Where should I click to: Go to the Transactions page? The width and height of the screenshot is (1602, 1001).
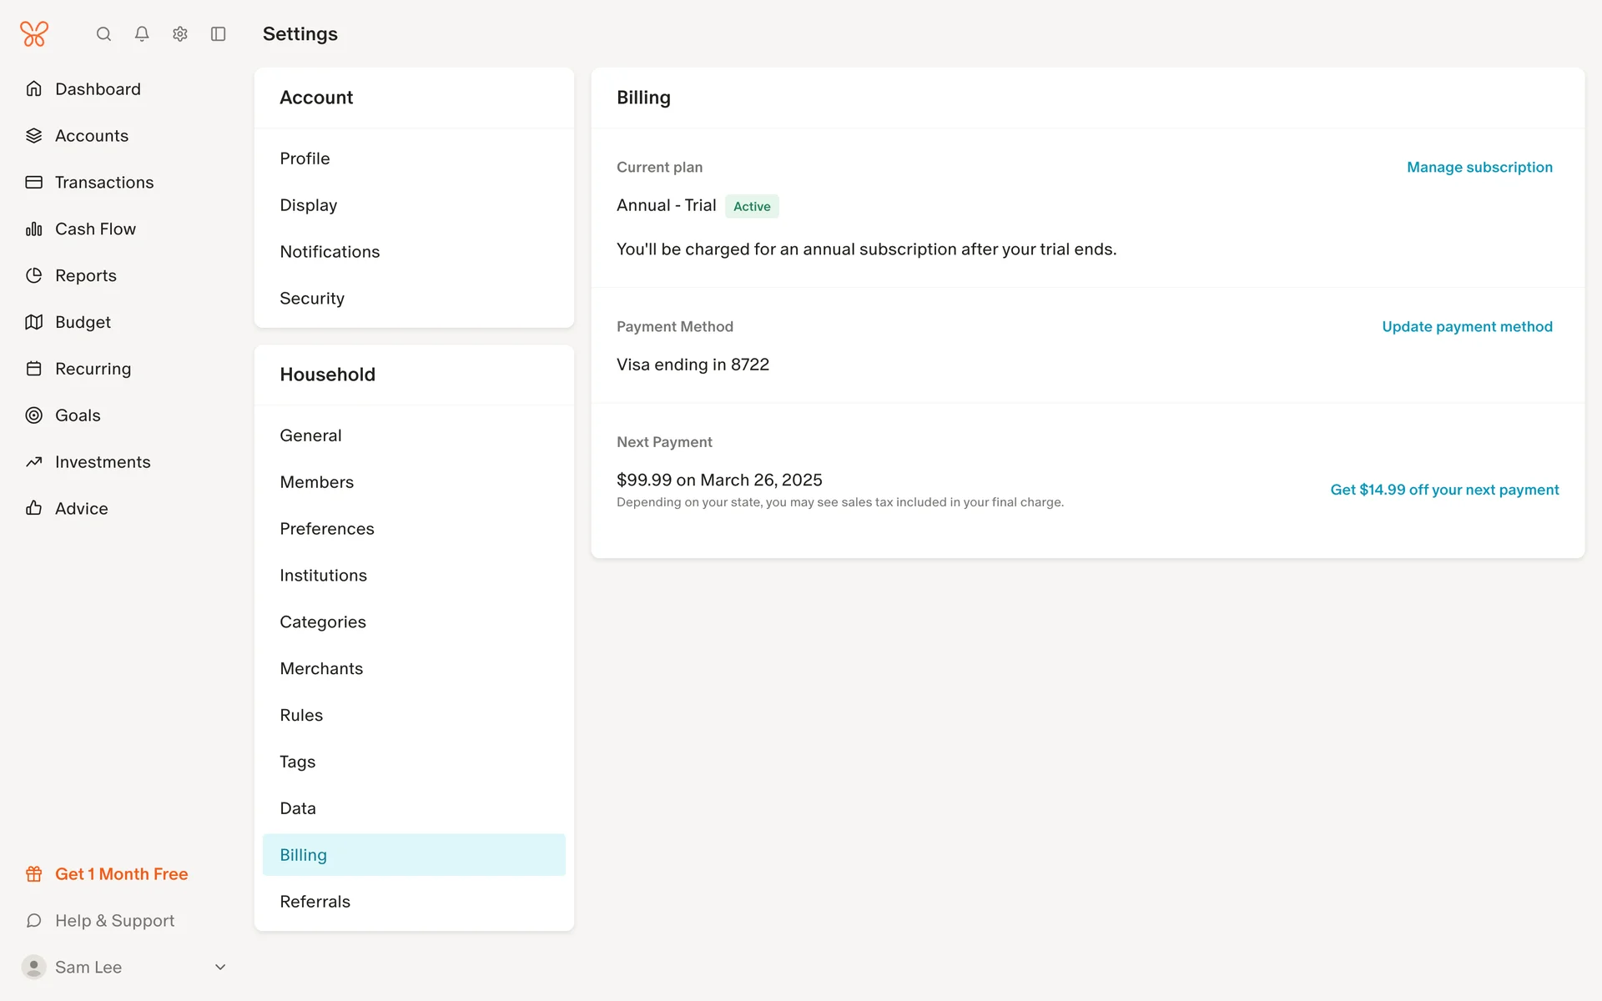[104, 183]
